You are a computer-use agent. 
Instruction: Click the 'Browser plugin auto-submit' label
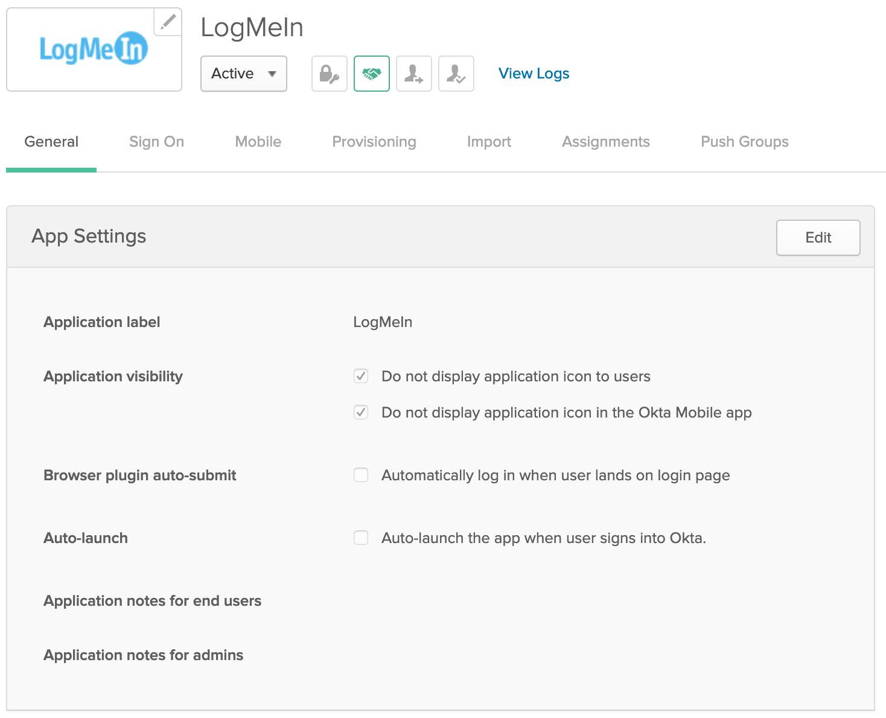(140, 475)
